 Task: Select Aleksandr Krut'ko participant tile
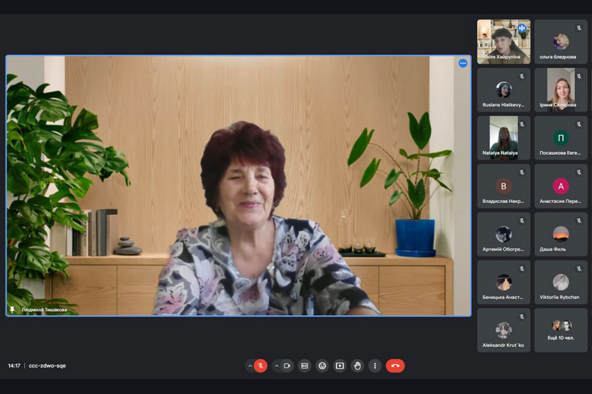pos(504,330)
